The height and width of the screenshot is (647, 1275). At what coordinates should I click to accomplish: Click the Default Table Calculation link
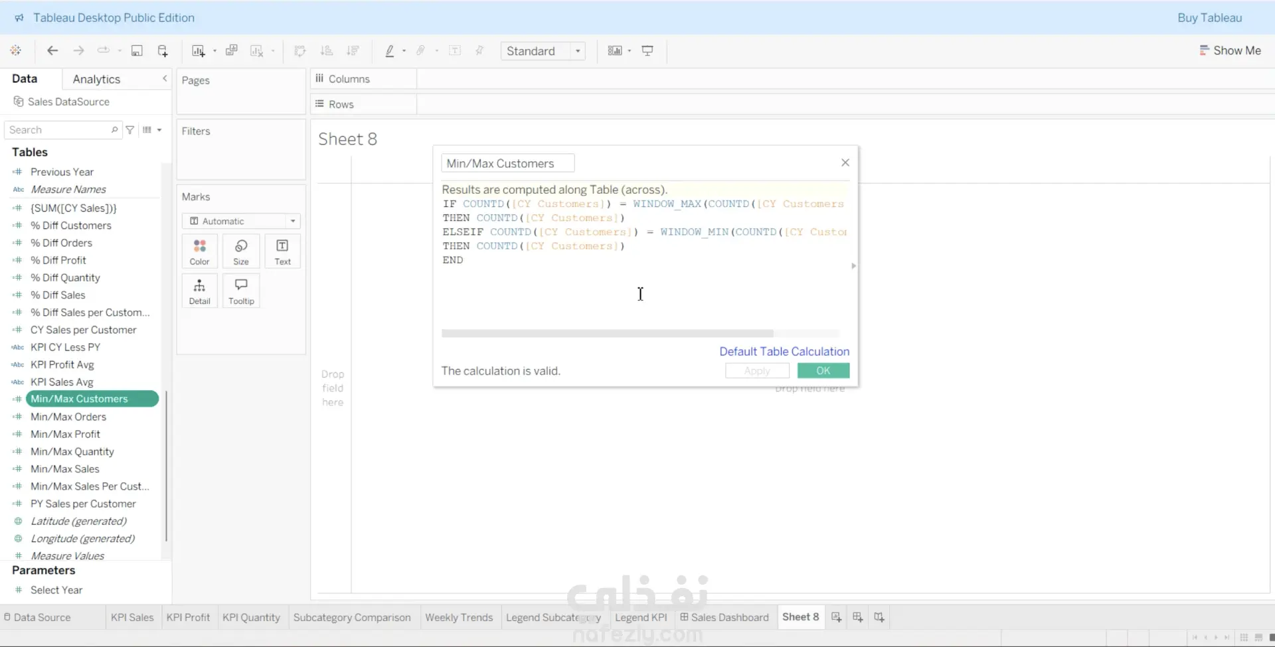(784, 352)
